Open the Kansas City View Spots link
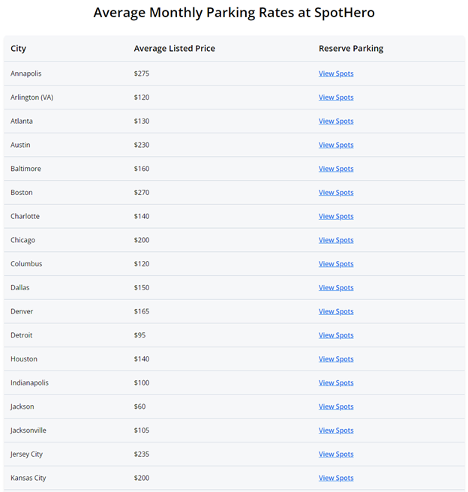 (x=336, y=478)
